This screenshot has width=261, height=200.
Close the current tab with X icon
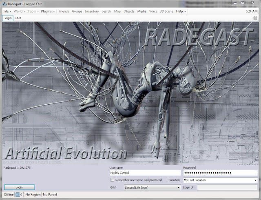click(255, 18)
